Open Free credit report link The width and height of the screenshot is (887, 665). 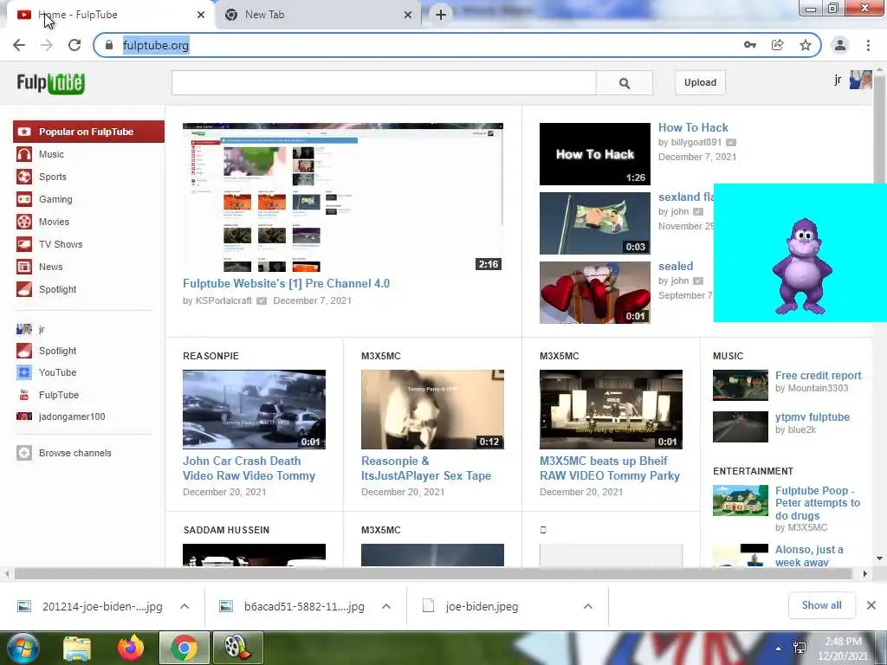pos(818,376)
